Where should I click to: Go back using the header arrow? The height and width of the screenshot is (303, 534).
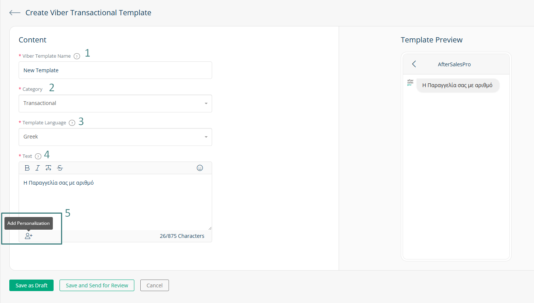click(x=15, y=13)
